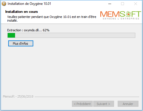Click the greyed-out Suivant button
The image size is (143, 111).
[x=103, y=104]
